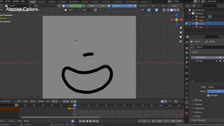This screenshot has height=126, width=224.
Task: Open the Material properties tab icon
Action: [x=187, y=107]
